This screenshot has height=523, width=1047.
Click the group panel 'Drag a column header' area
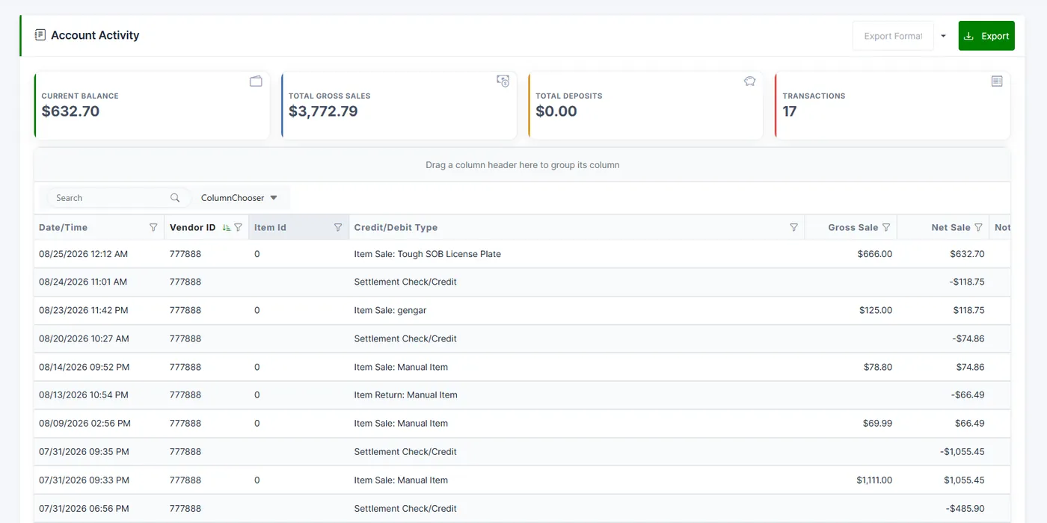[522, 164]
